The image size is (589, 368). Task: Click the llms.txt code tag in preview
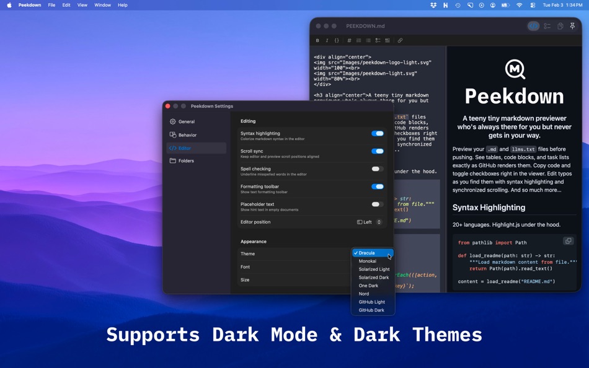click(x=523, y=149)
